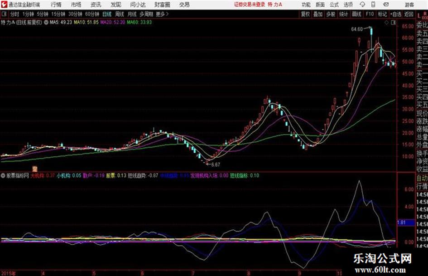Click the diamond icon at chart top-right
This screenshot has height=276, width=428.
(386, 23)
